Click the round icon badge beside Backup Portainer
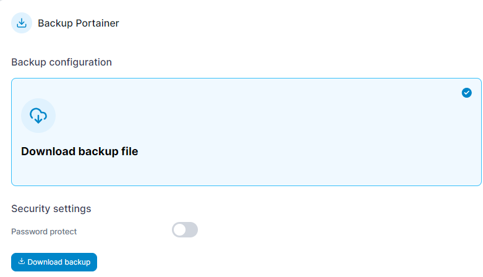483x277 pixels. [22, 23]
